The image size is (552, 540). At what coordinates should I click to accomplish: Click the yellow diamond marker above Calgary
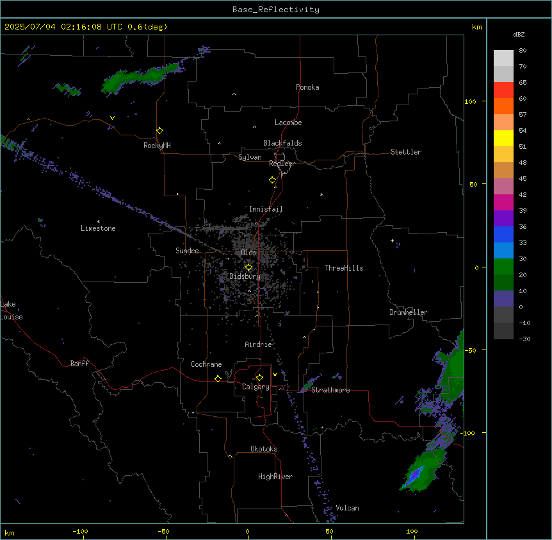[x=259, y=378]
